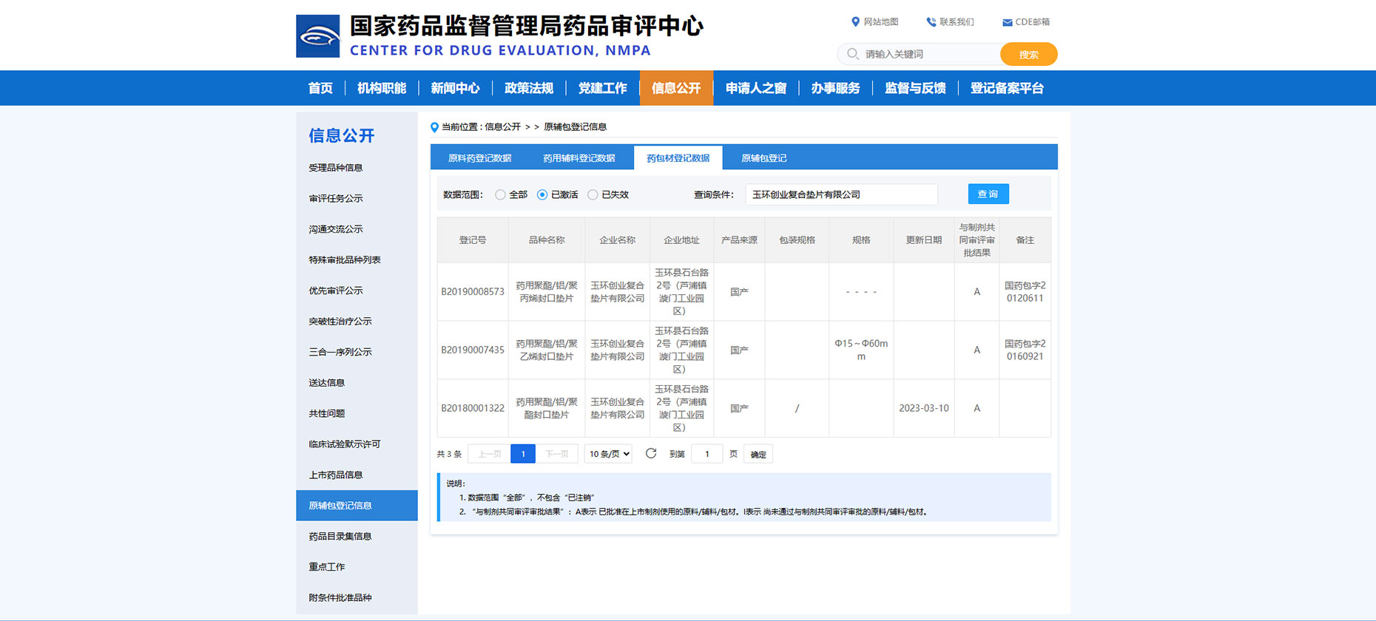
Task: Switch to 原料药登记数据 tab
Action: pyautogui.click(x=480, y=157)
